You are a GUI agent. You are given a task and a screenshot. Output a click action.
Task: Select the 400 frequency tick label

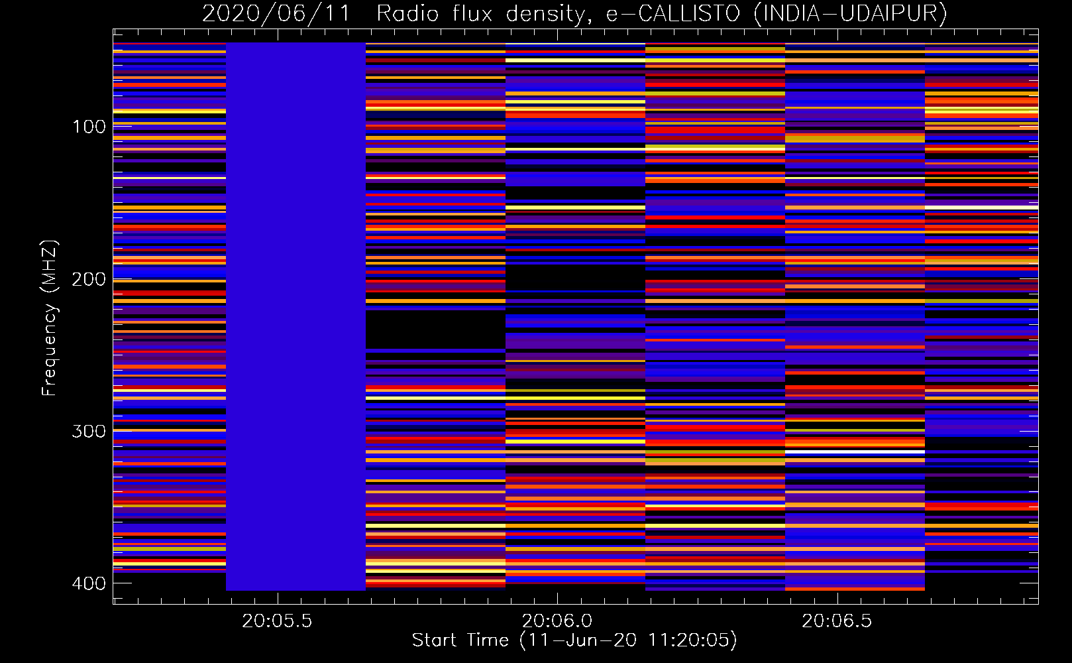[x=89, y=583]
